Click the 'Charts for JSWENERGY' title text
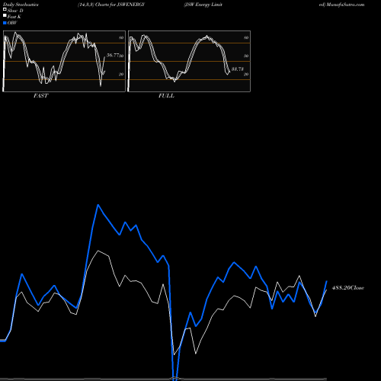The height and width of the screenshot is (381, 381). pyautogui.click(x=120, y=5)
